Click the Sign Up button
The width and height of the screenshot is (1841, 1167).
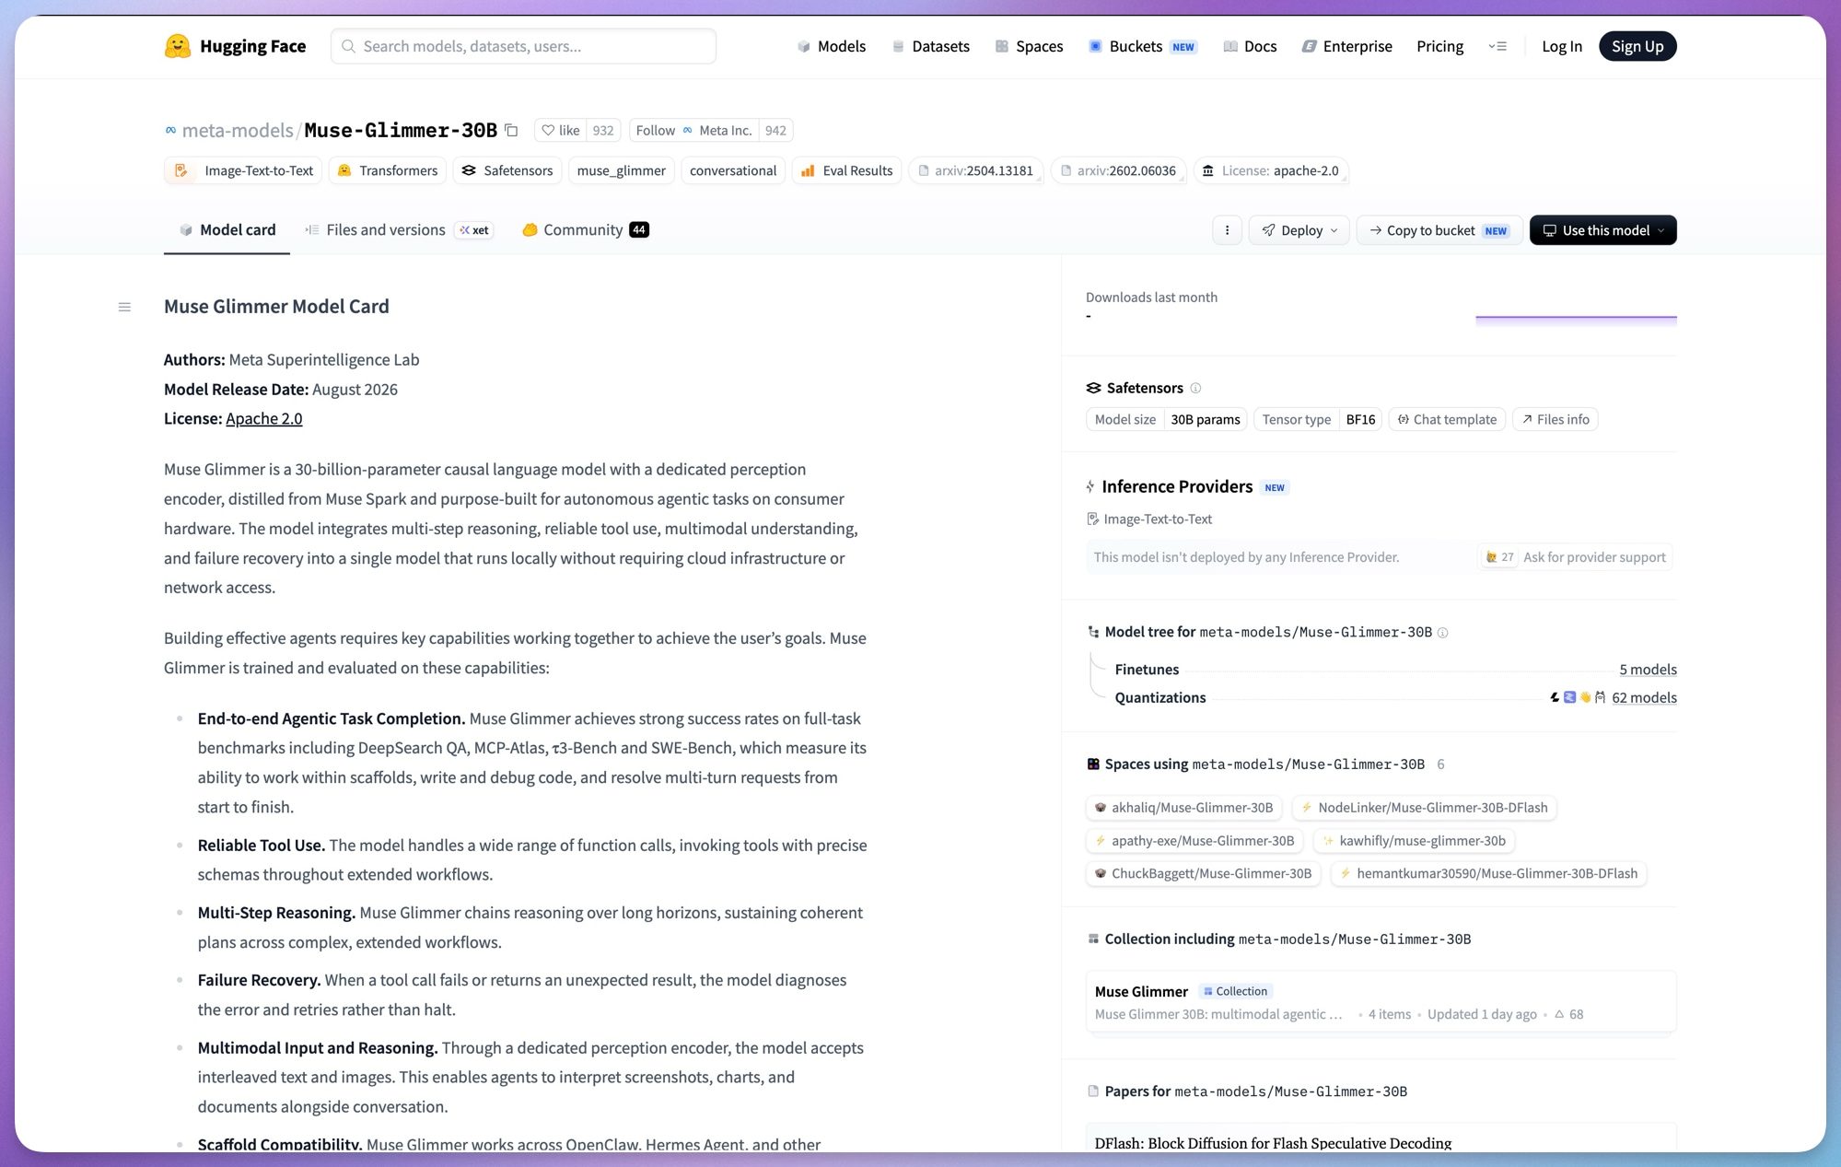1637,46
